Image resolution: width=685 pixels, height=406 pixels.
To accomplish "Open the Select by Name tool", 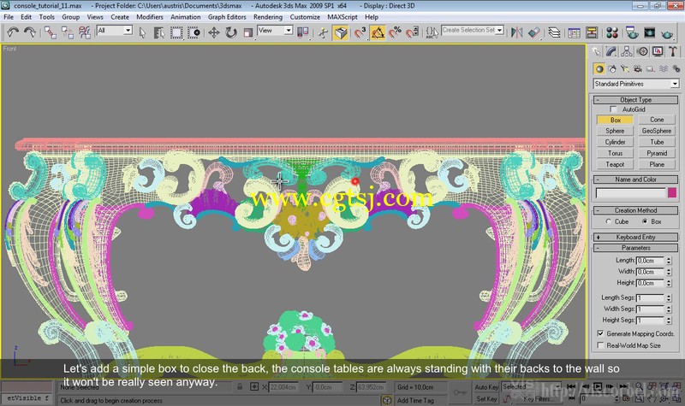I will point(159,32).
